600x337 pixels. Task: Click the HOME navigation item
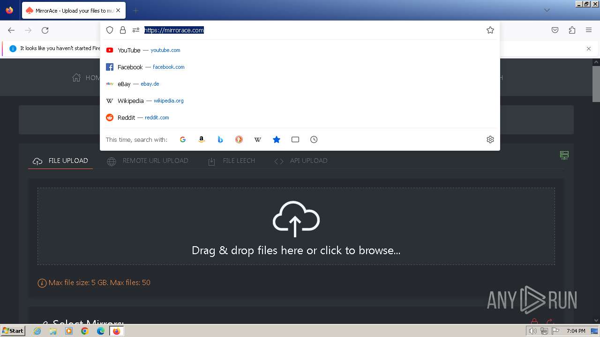86,78
